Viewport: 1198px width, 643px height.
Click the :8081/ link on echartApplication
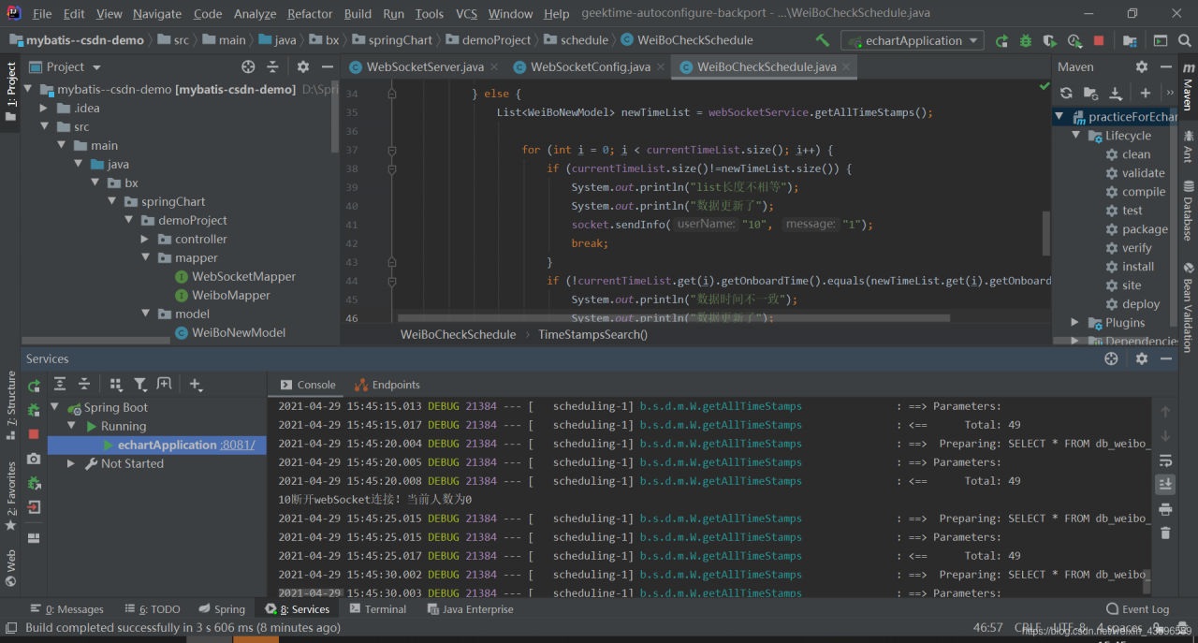[237, 445]
